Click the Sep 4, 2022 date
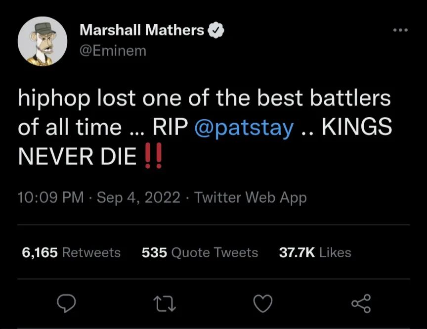This screenshot has width=427, height=329. pyautogui.click(x=138, y=198)
